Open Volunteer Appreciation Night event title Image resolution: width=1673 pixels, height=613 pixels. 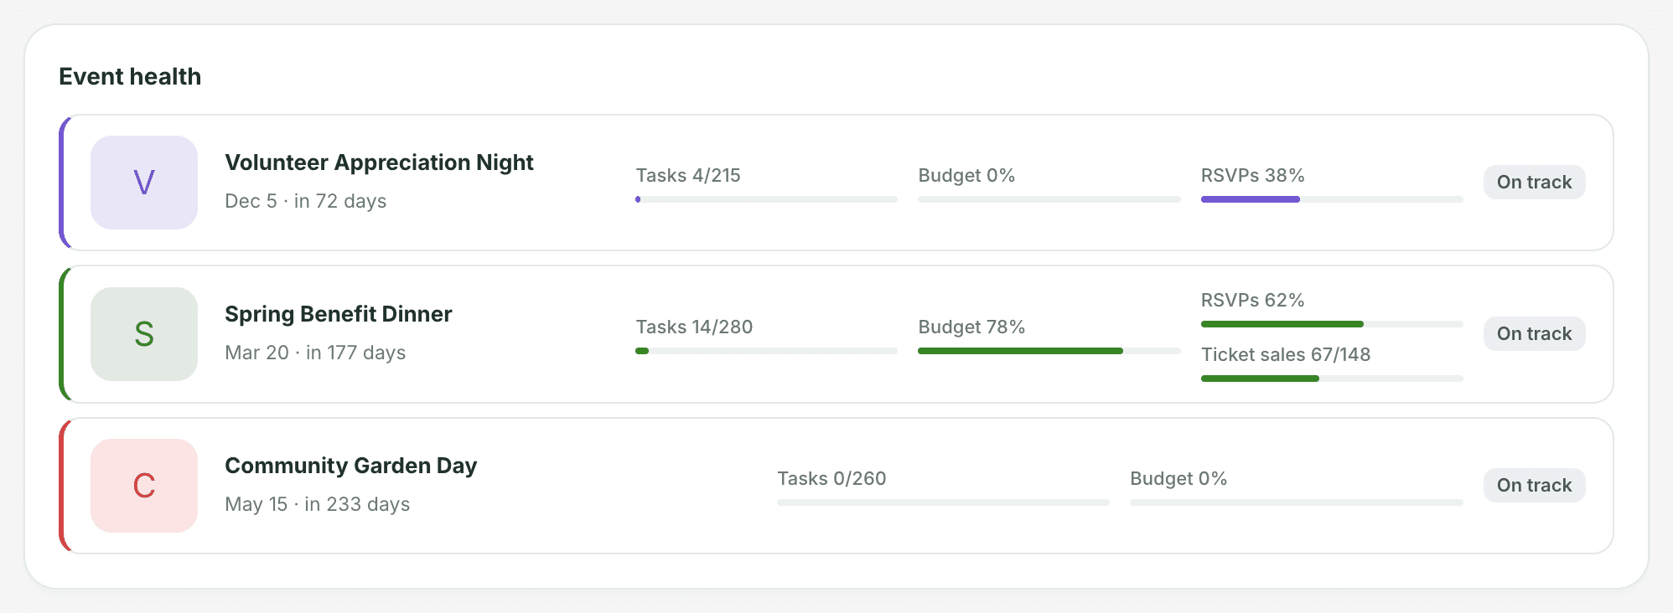(379, 162)
